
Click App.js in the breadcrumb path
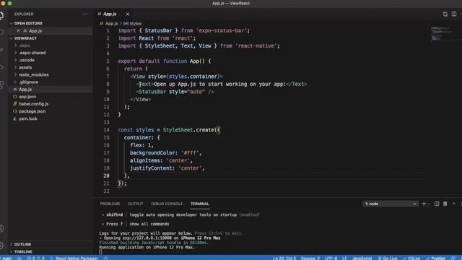click(x=111, y=24)
